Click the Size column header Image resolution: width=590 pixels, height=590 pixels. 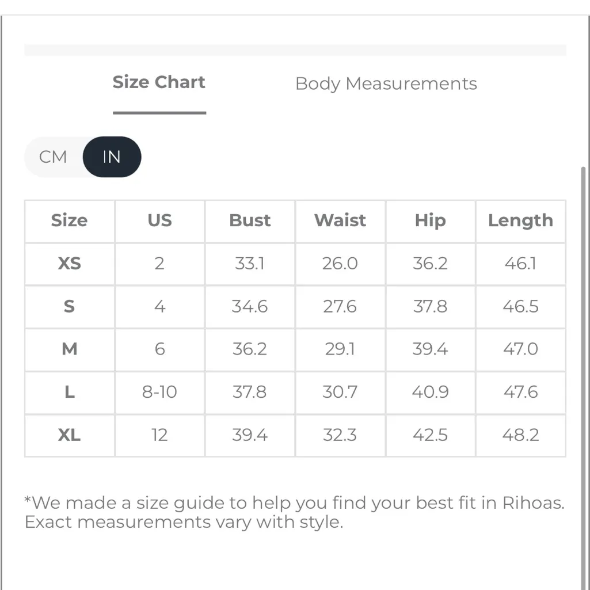point(69,220)
